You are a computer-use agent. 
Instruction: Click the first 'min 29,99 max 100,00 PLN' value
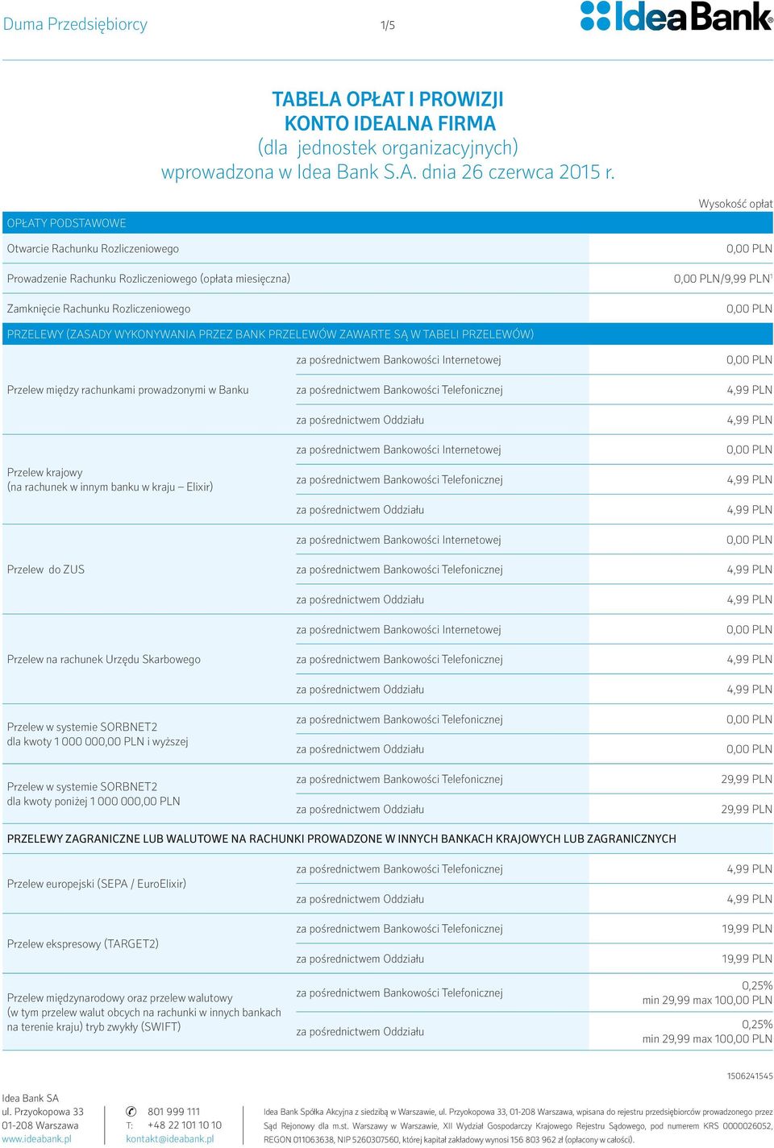(707, 1001)
